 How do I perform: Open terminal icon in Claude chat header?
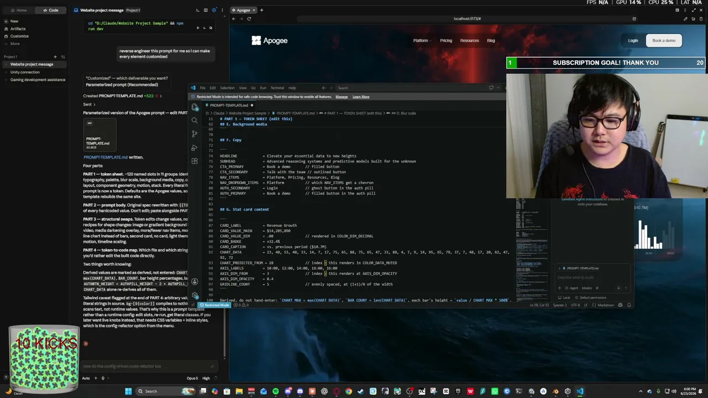pyautogui.click(x=197, y=10)
